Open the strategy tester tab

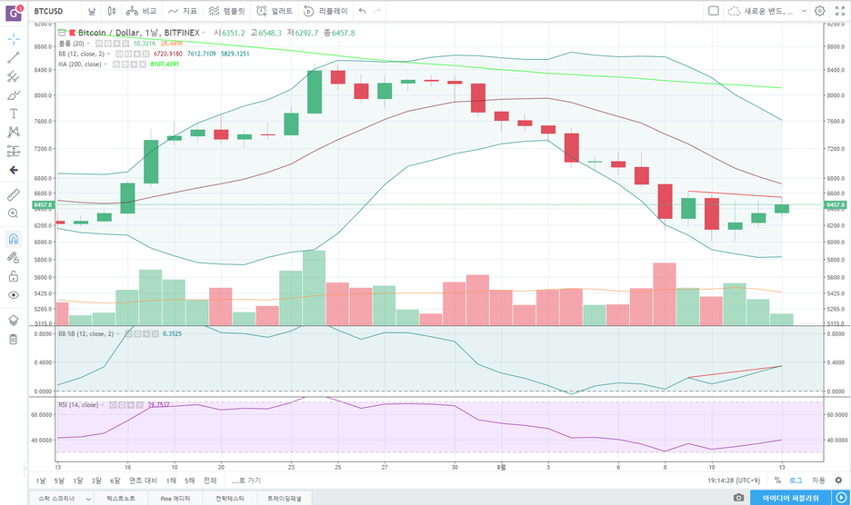click(230, 498)
